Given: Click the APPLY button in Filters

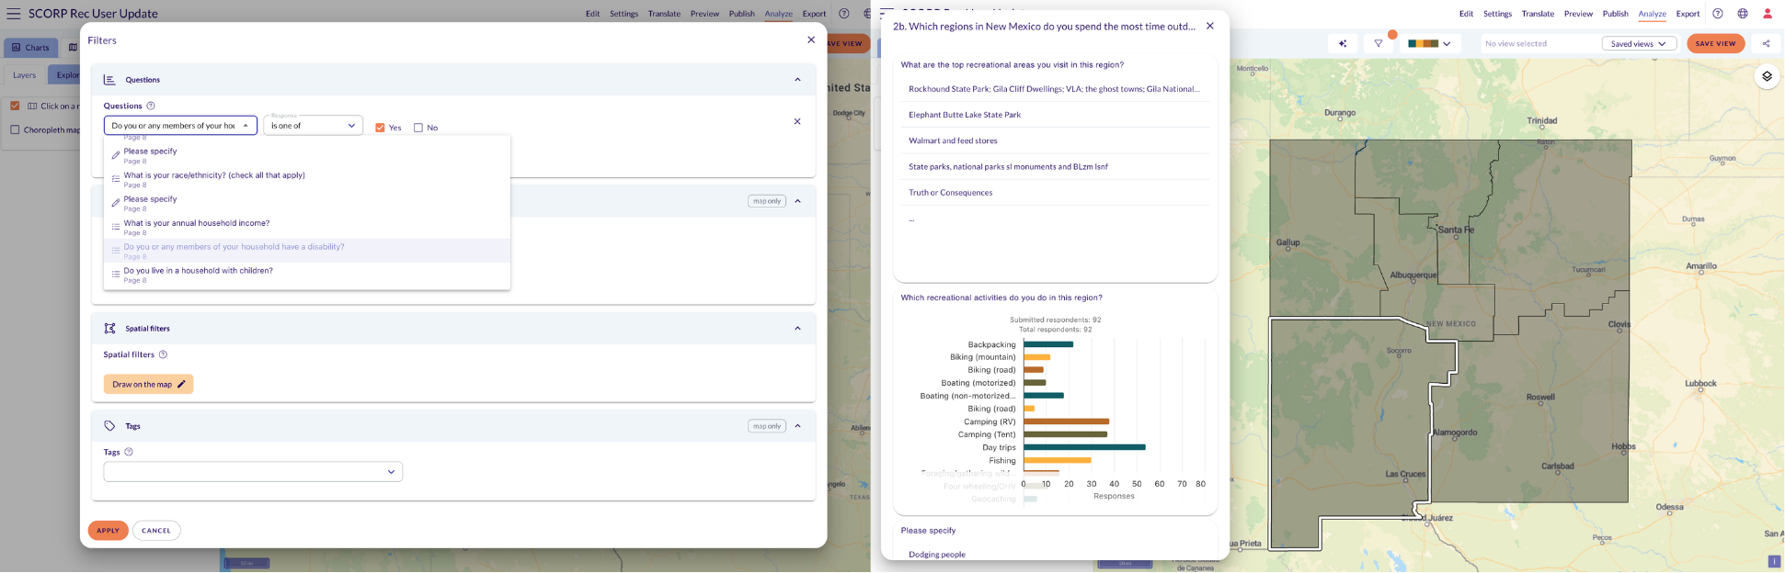Looking at the screenshot, I should 109,531.
